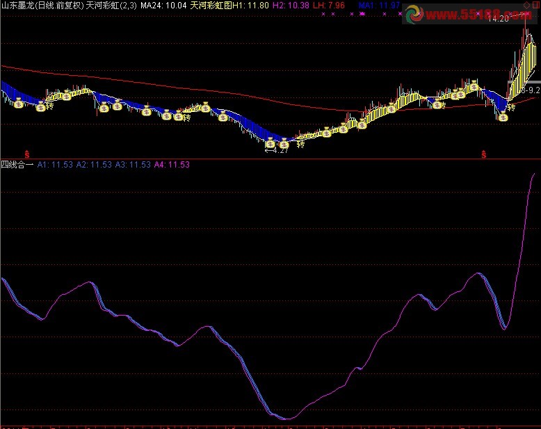Click the leftmost 转 marker on the price chart
541x429 pixels.
[49, 106]
